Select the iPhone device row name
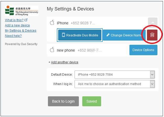The width and height of the screenshot is (164, 117). pos(63,23)
